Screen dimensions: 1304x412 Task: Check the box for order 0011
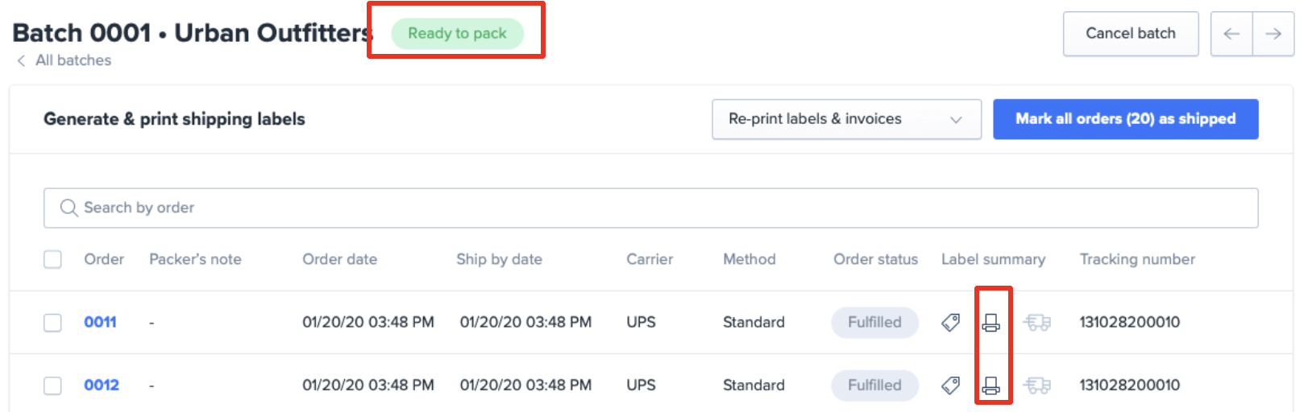pos(52,323)
